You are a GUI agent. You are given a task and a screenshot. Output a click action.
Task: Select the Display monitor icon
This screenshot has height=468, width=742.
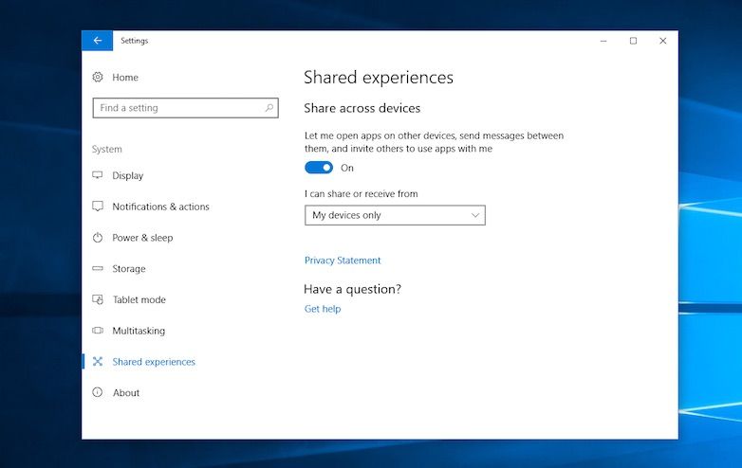(98, 175)
